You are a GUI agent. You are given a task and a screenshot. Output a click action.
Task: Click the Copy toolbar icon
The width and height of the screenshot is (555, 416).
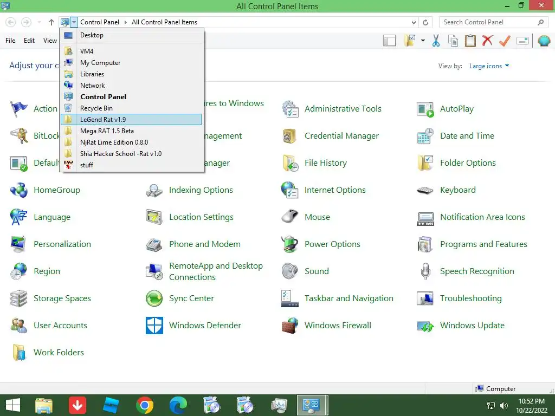(453, 41)
